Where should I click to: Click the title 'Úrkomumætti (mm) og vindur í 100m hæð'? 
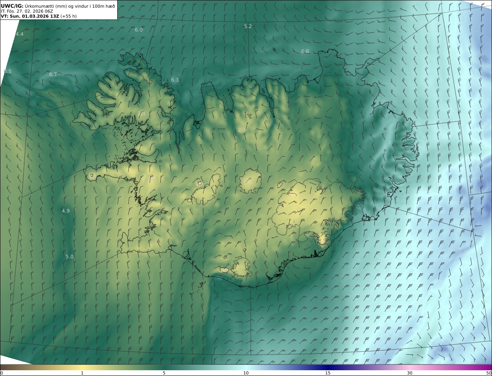[x=70, y=6]
